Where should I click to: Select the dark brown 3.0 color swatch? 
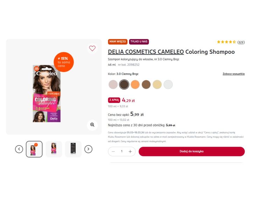[x=124, y=84]
